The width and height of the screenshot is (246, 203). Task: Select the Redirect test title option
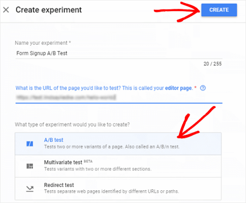59,185
